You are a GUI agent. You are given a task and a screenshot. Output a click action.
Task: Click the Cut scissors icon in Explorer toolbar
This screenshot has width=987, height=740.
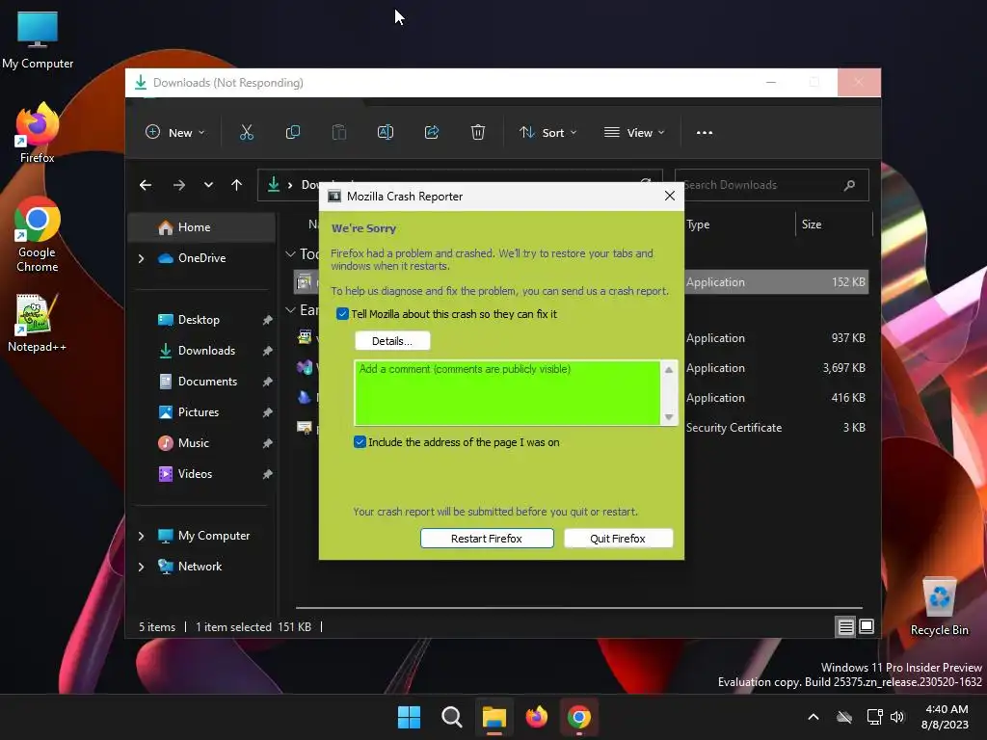(246, 132)
